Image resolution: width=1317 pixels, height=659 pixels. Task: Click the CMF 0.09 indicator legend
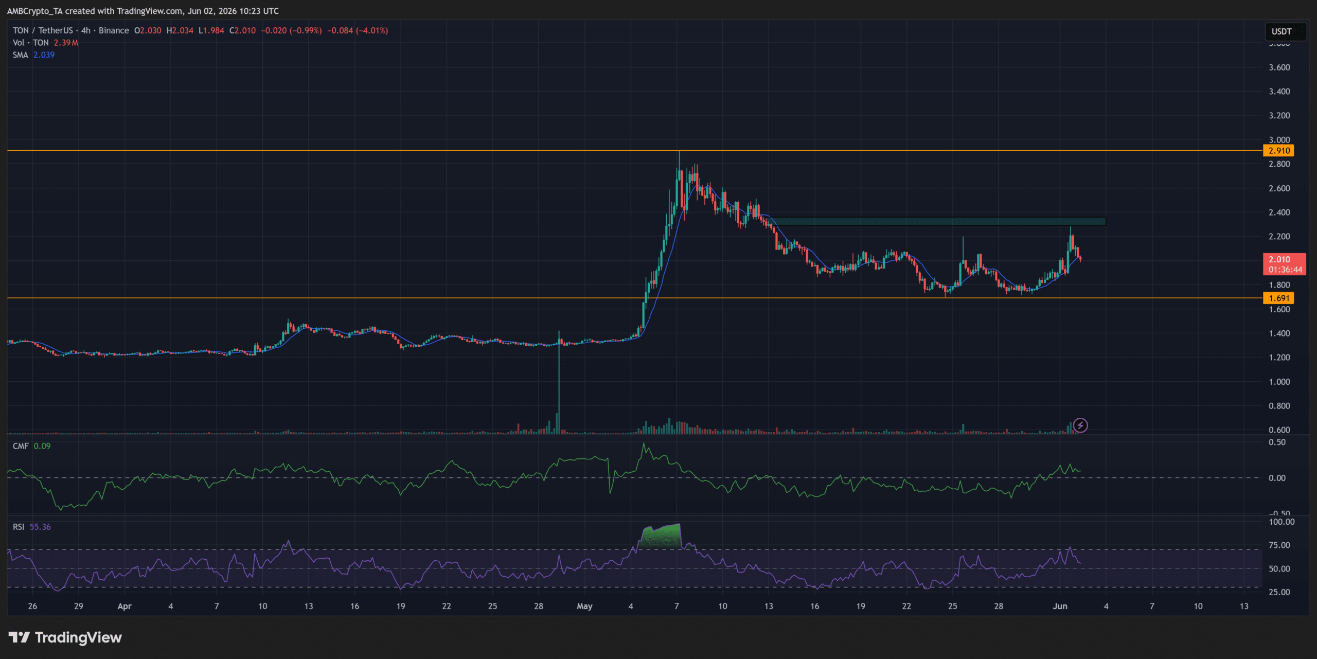[x=31, y=446]
